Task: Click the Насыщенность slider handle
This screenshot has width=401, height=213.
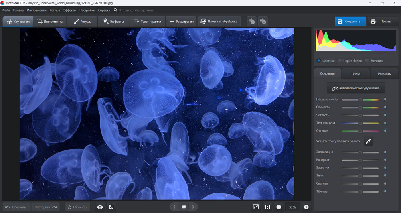Action: click(x=360, y=99)
